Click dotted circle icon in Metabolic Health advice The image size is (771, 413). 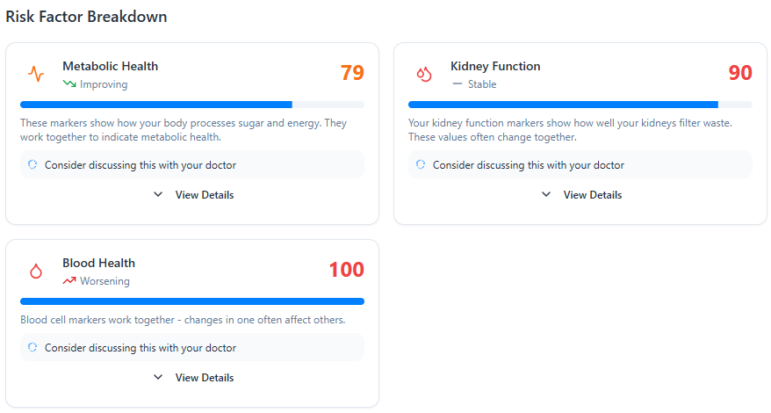pyautogui.click(x=32, y=164)
